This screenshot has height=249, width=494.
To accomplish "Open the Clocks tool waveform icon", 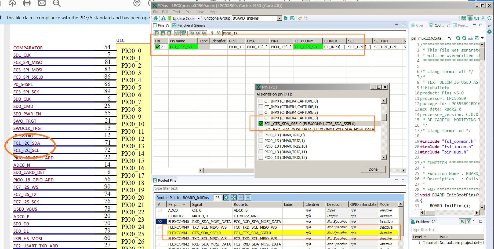I will (x=477, y=18).
